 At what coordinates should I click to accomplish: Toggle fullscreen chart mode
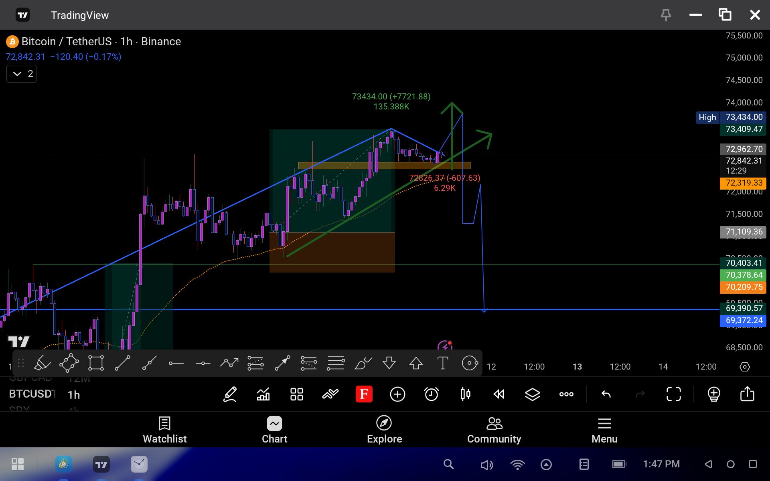(x=673, y=394)
